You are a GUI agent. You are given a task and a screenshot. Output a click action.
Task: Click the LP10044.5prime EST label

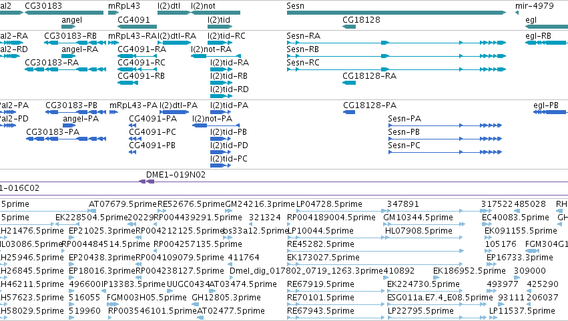[x=320, y=231]
